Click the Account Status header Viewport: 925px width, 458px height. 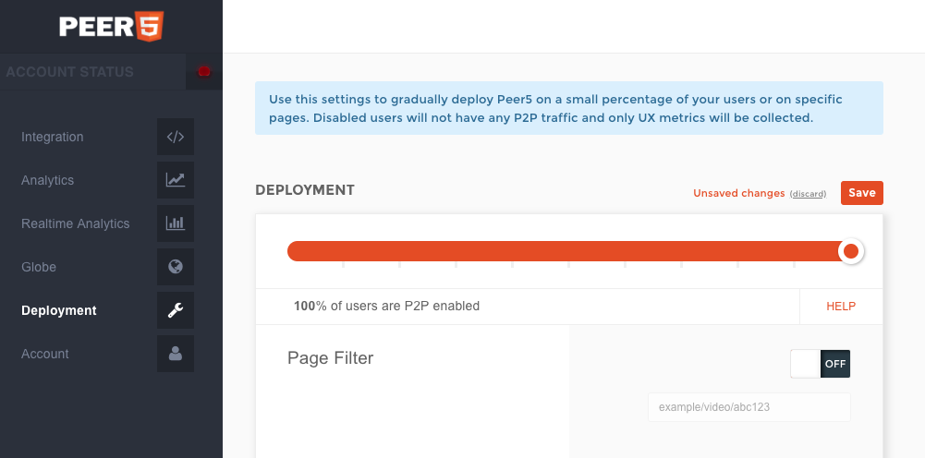pos(70,72)
